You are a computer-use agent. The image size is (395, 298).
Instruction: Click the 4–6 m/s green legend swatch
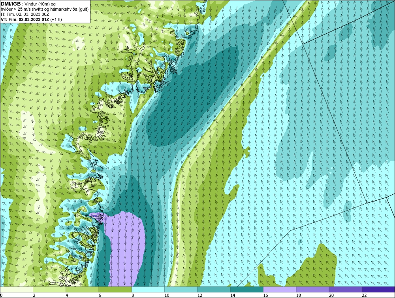click(x=83, y=289)
